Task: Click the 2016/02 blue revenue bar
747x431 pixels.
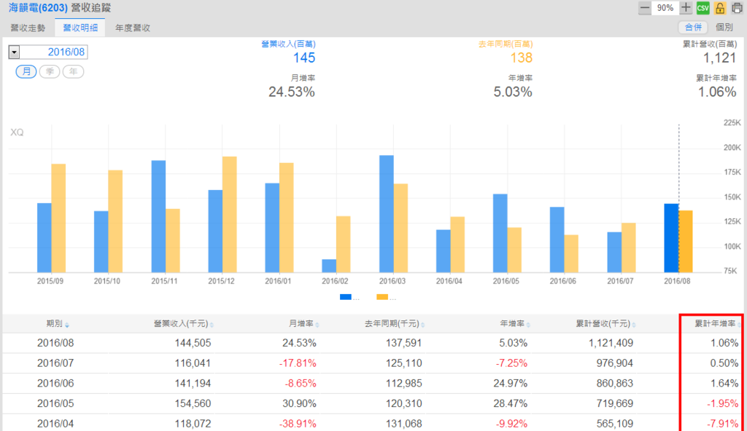Action: [329, 266]
